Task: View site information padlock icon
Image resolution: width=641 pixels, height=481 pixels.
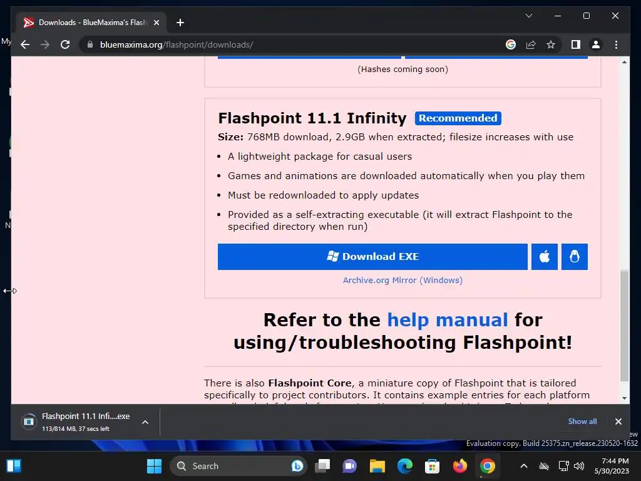Action: coord(90,44)
